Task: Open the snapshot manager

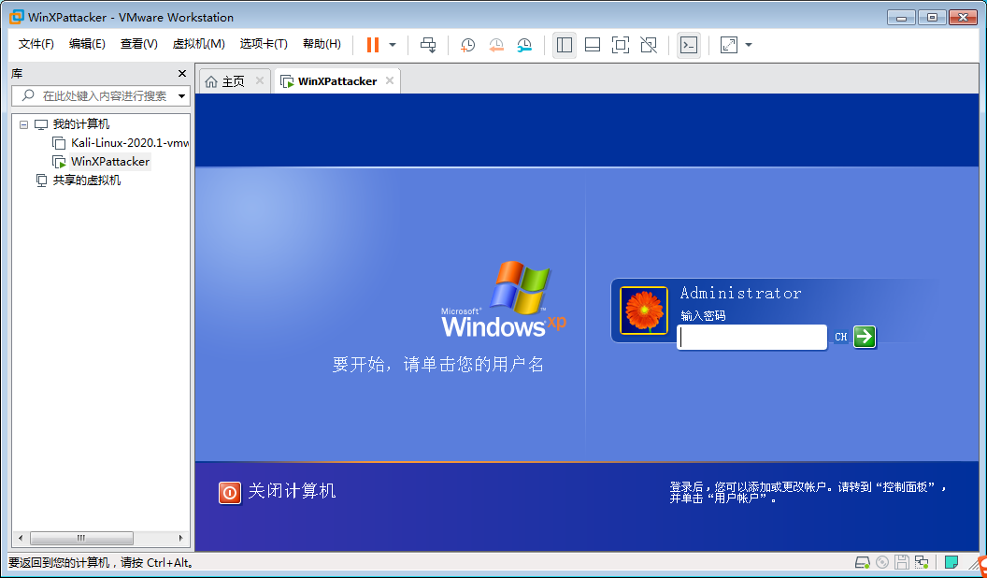Action: point(524,45)
